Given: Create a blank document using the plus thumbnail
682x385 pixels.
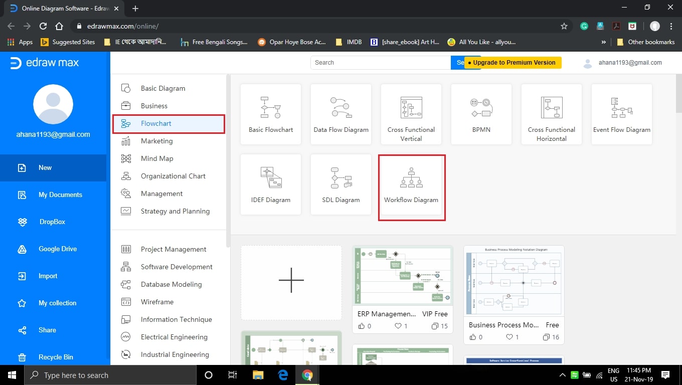Looking at the screenshot, I should pyautogui.click(x=291, y=281).
